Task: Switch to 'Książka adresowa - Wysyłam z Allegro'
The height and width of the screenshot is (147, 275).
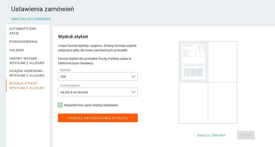Action: [27, 73]
